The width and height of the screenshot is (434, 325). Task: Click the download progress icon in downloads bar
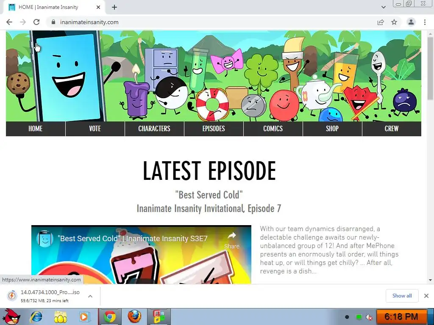[11, 295]
